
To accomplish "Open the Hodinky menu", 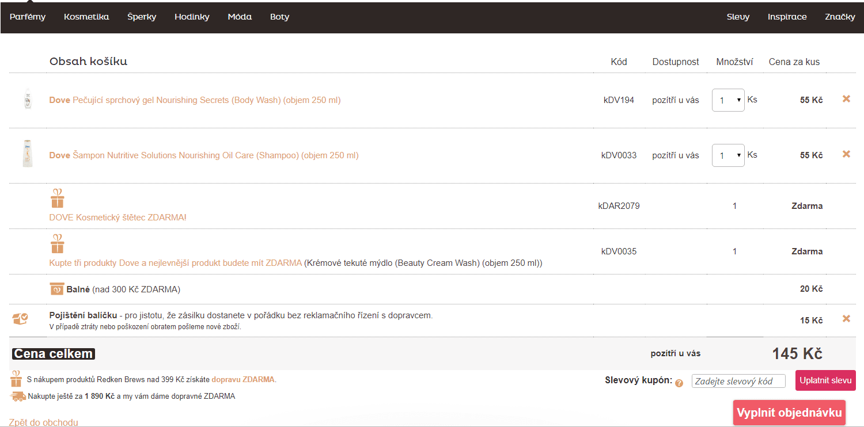I will click(192, 17).
